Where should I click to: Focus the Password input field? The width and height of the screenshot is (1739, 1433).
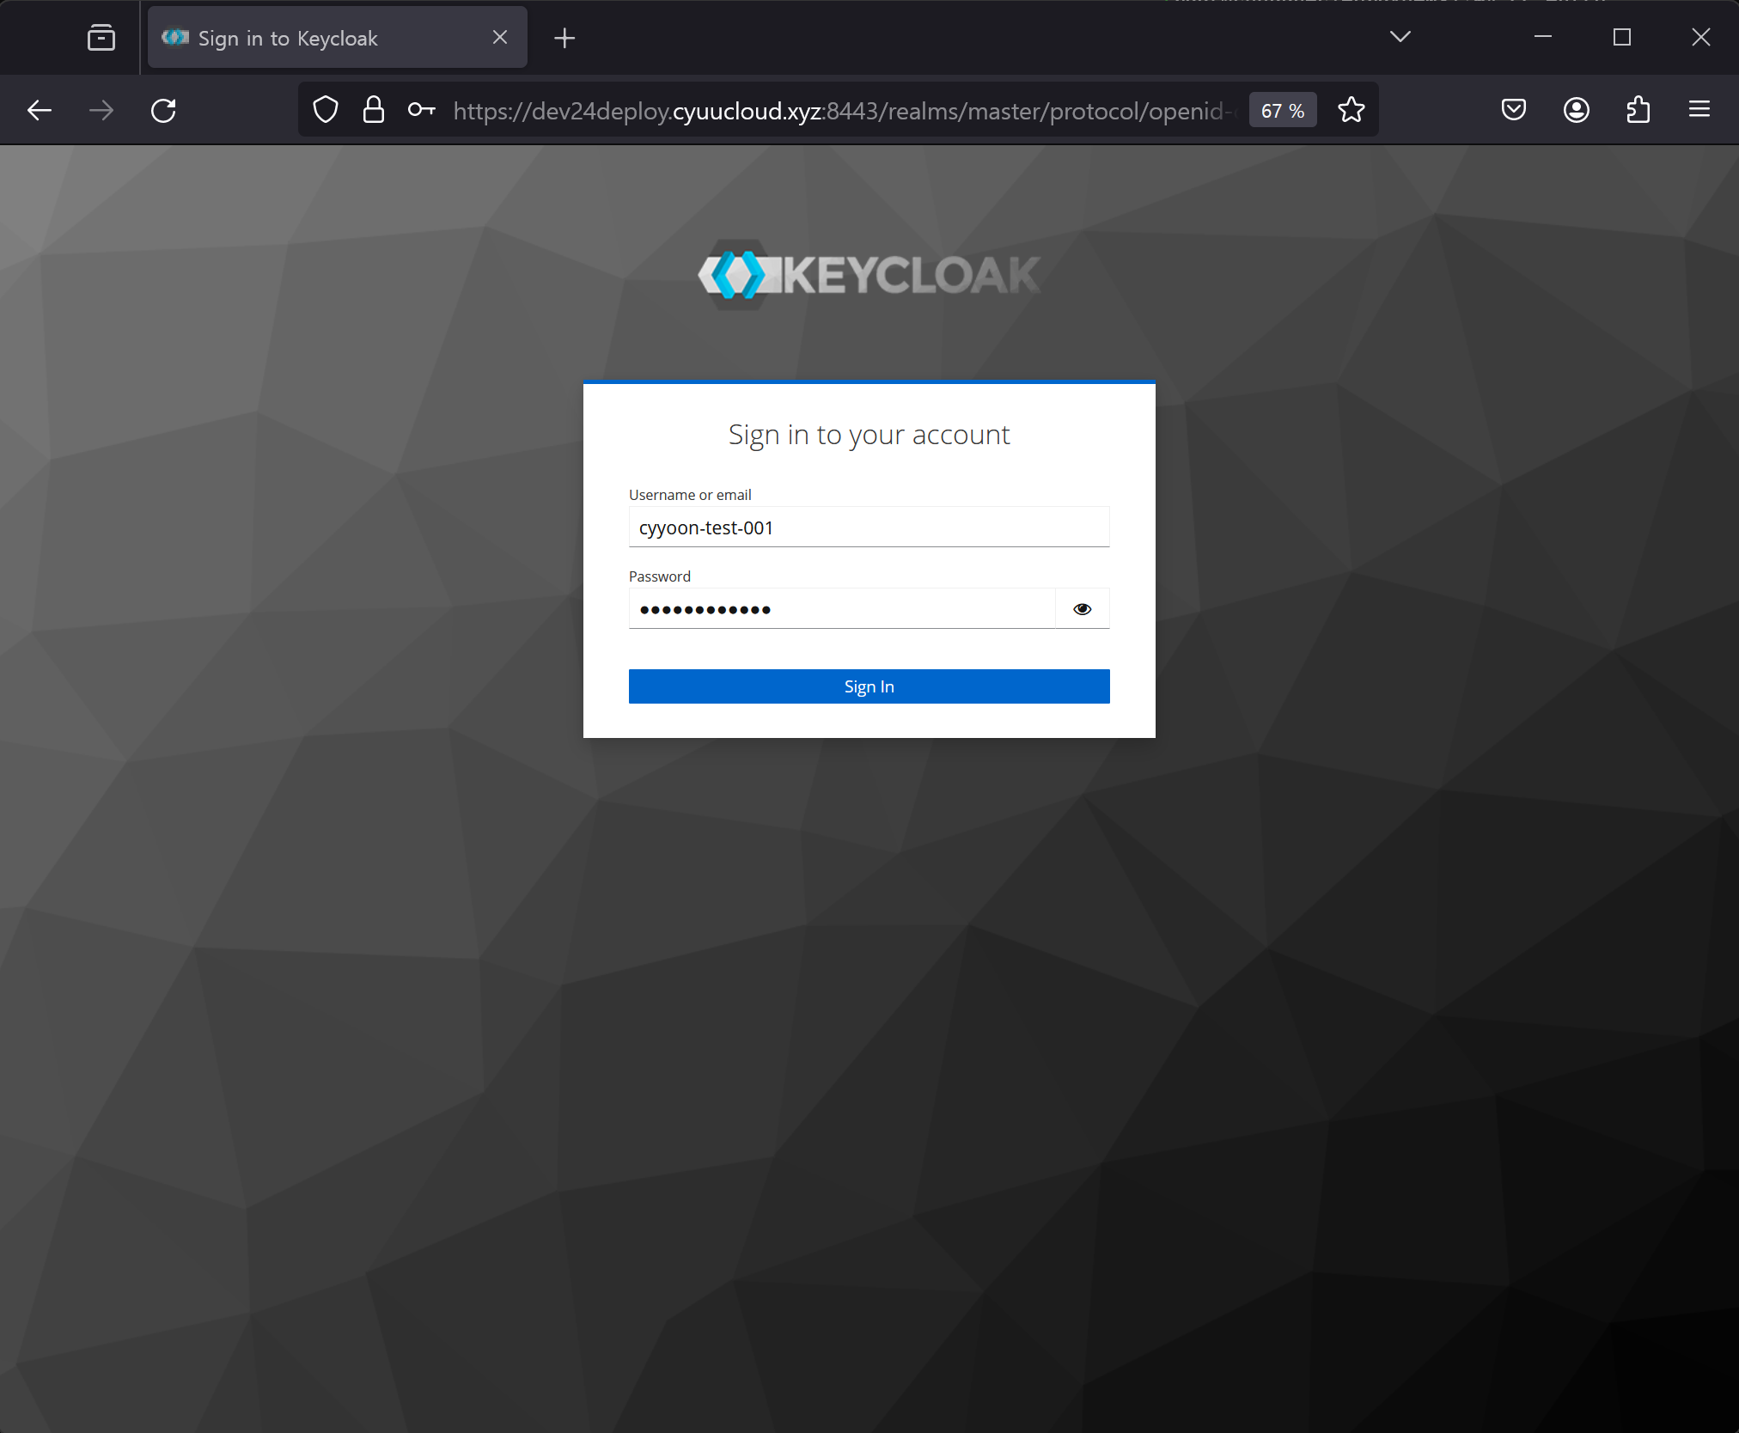842,609
